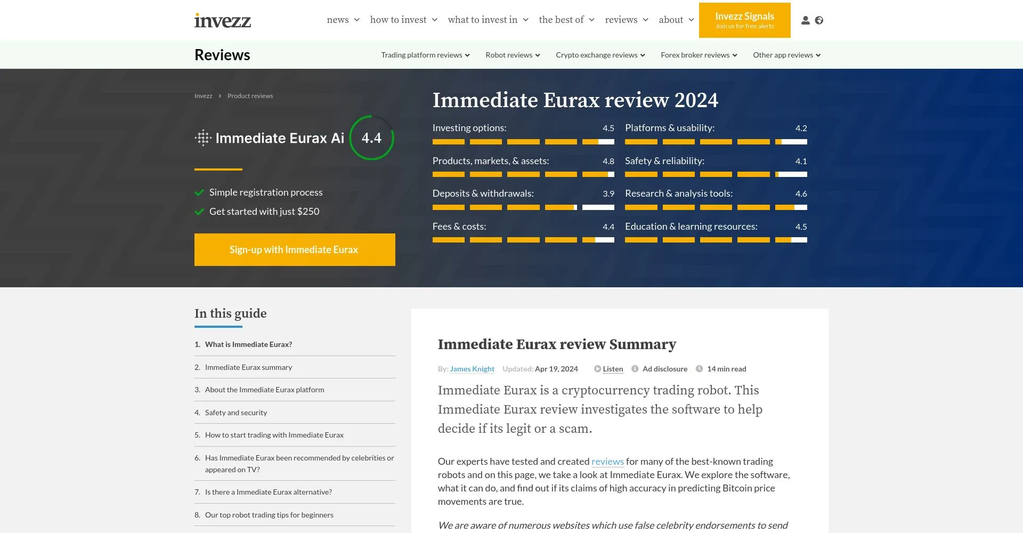Open Robot reviews dropdown
Image resolution: width=1023 pixels, height=533 pixels.
pyautogui.click(x=513, y=55)
